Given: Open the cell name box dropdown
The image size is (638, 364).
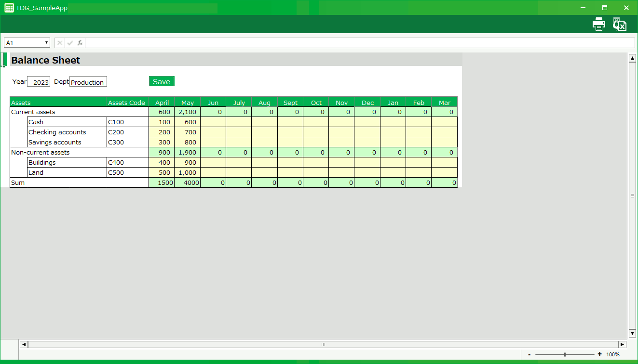Looking at the screenshot, I should (47, 43).
